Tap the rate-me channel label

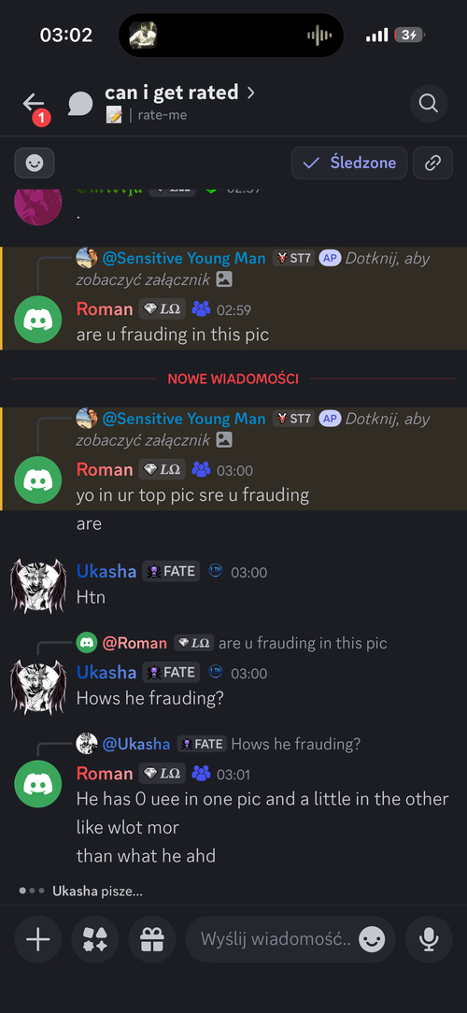tap(163, 116)
